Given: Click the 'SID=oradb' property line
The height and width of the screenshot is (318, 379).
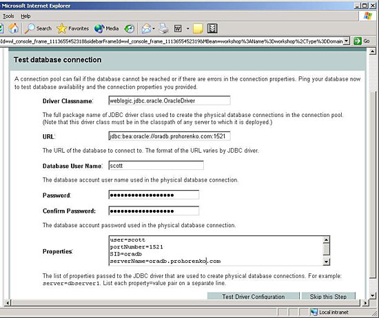Looking at the screenshot, I should [x=126, y=254].
